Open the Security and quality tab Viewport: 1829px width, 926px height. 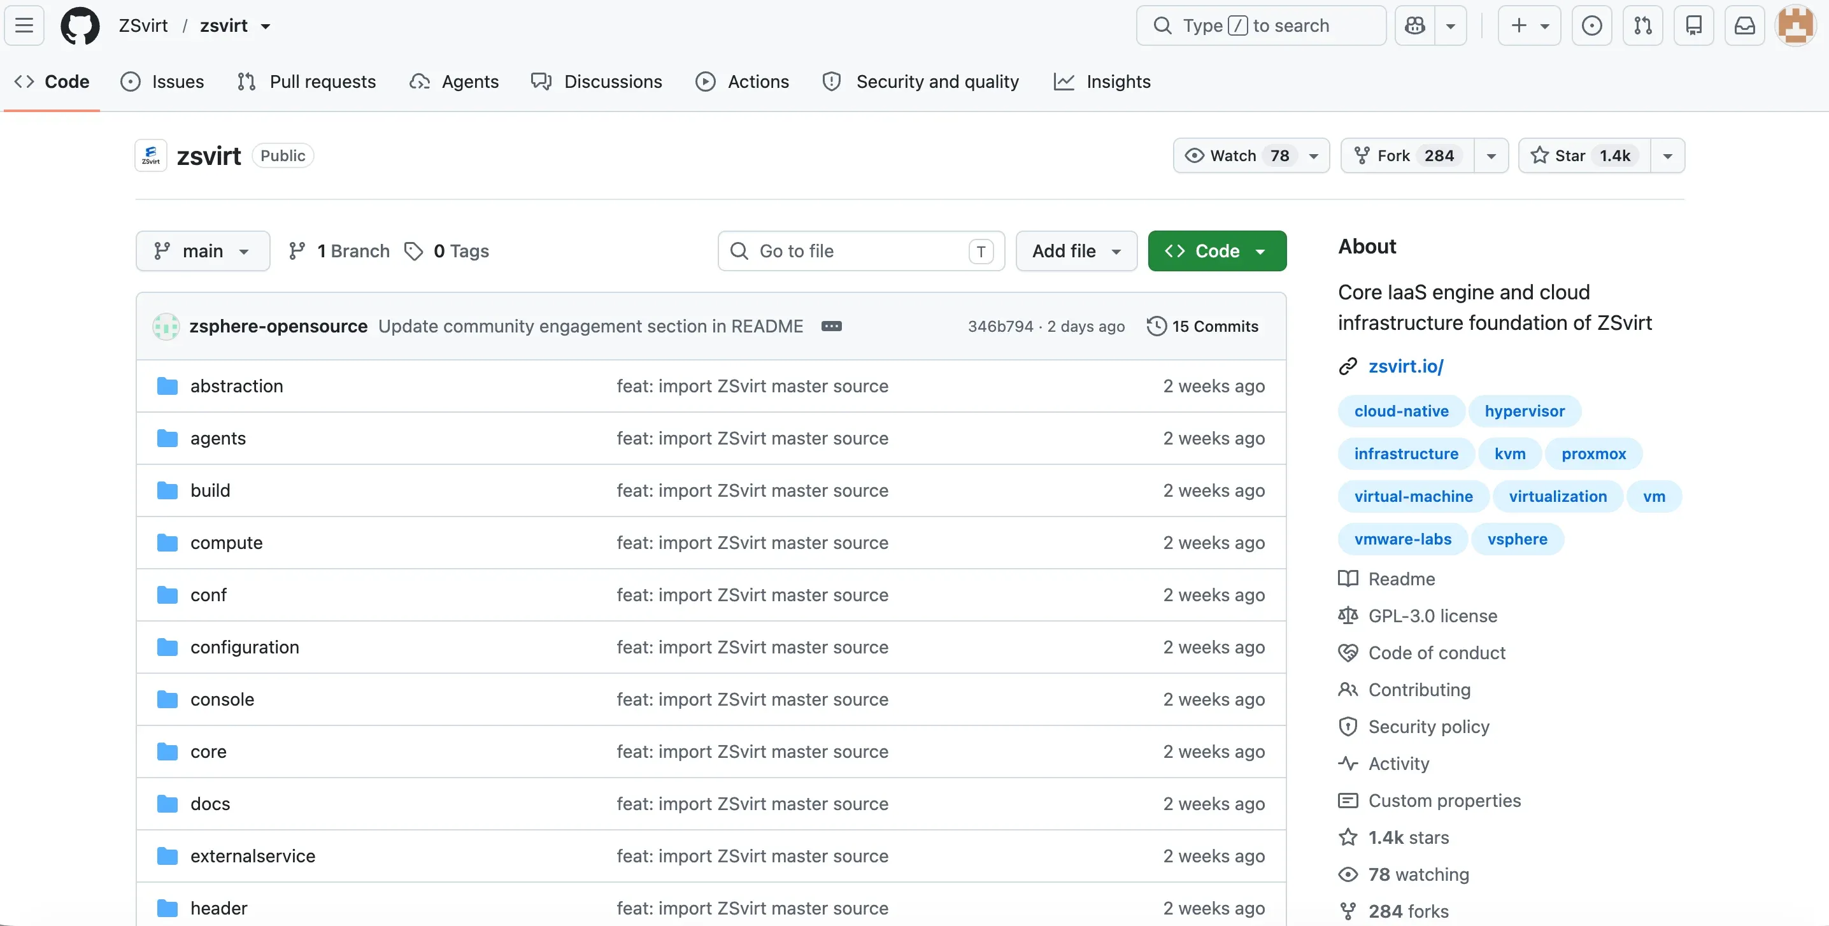coord(921,82)
